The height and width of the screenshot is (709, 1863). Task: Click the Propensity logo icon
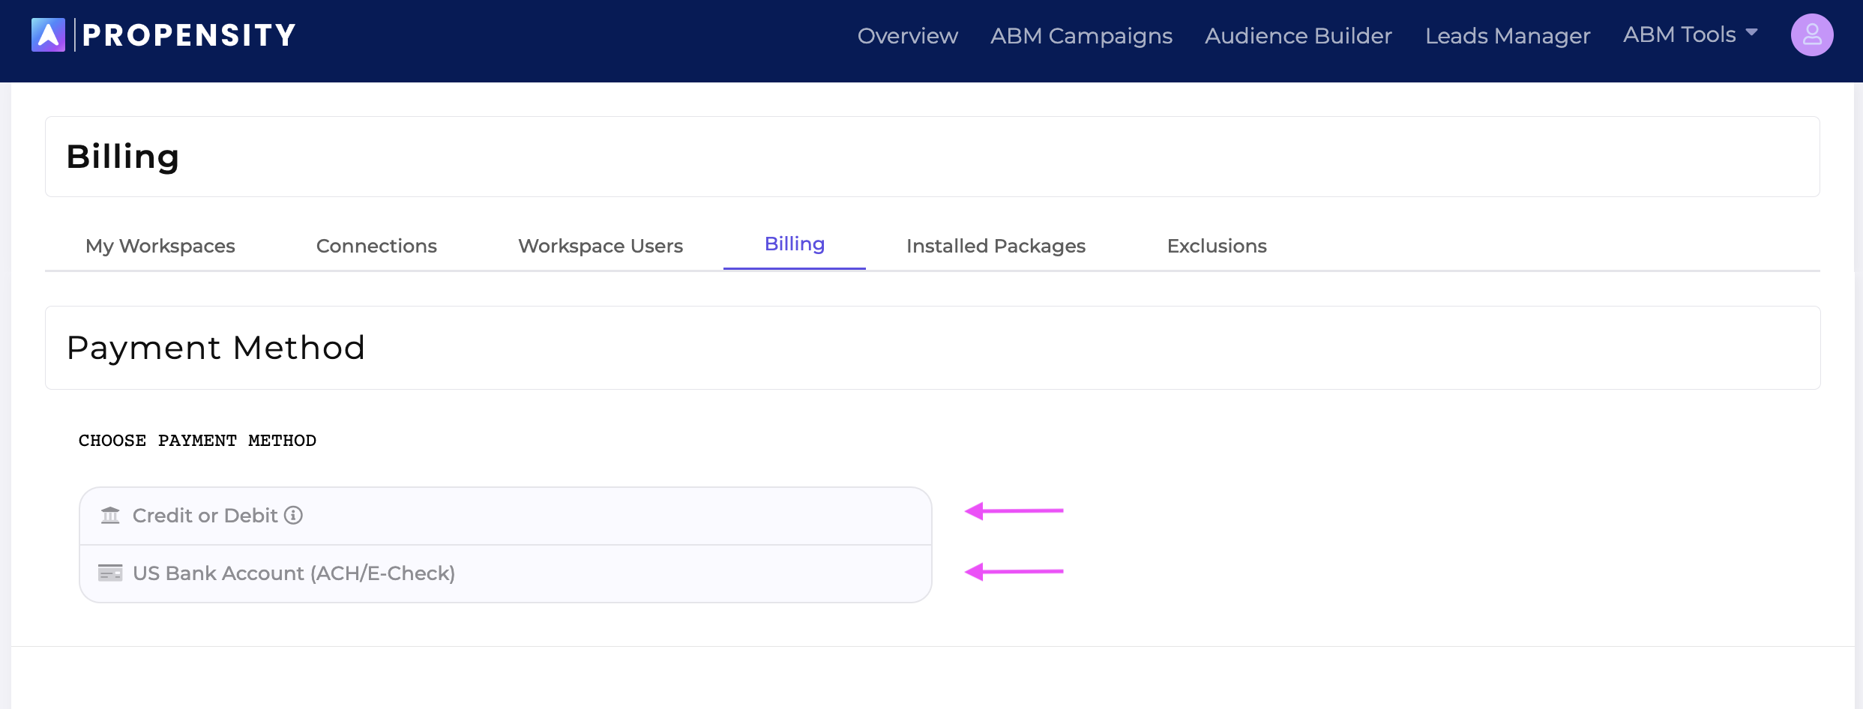click(48, 35)
